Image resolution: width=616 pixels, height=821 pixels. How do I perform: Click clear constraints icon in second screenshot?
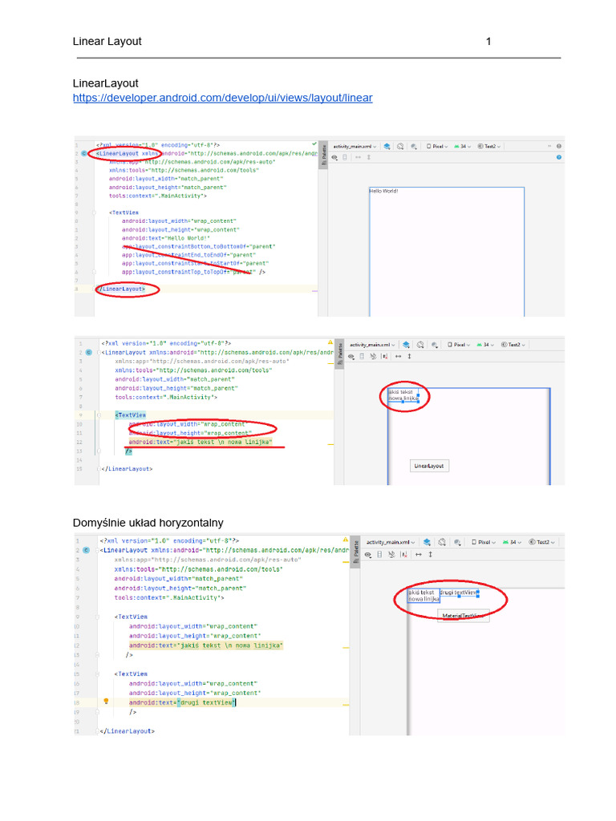tap(373, 356)
